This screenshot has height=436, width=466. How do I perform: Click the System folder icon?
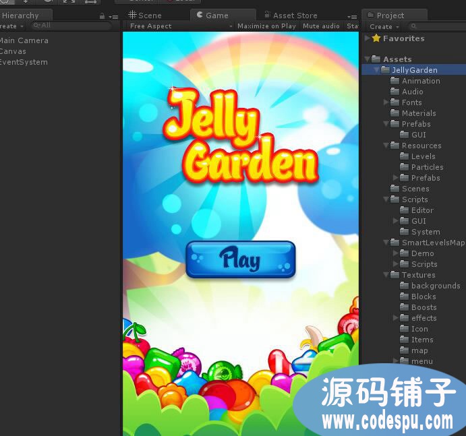[404, 231]
